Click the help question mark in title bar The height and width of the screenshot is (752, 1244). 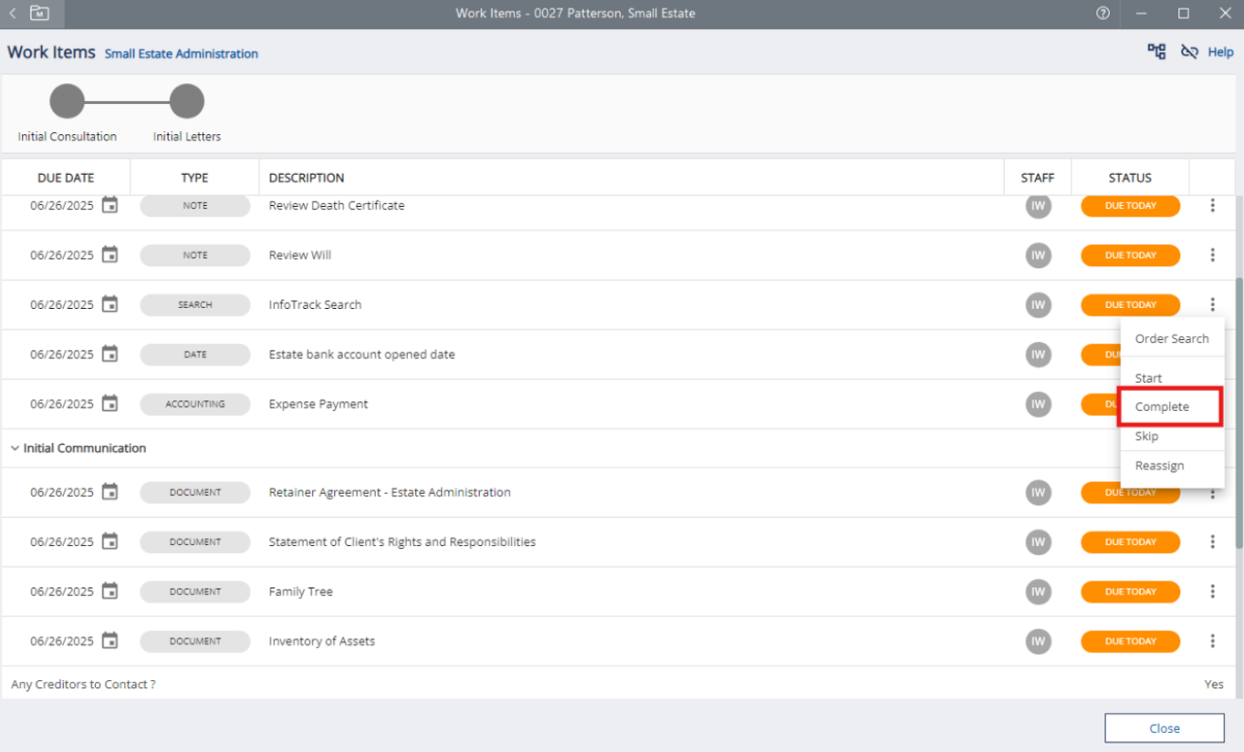click(1103, 14)
